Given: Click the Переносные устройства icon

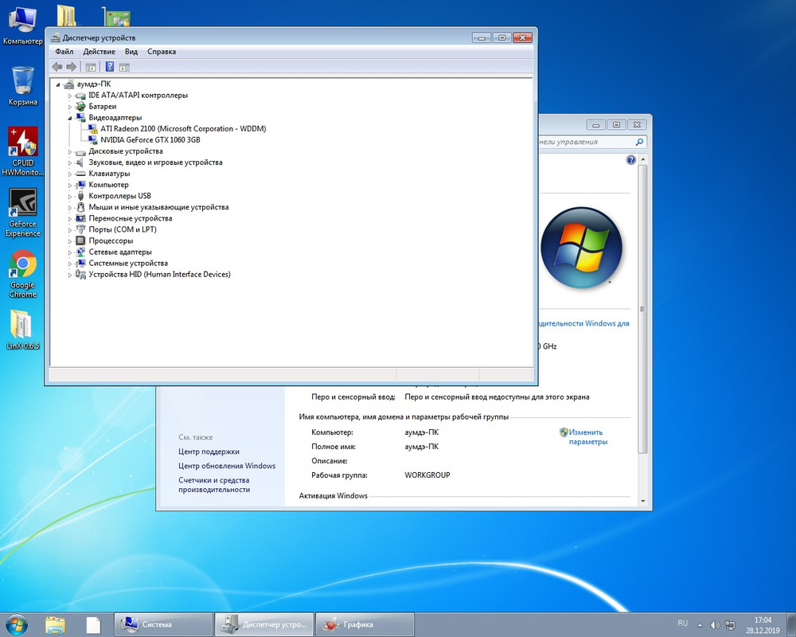Looking at the screenshot, I should coord(80,218).
